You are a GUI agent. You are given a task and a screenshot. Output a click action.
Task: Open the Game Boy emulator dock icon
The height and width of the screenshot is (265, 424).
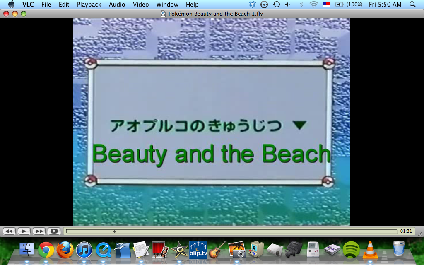(x=313, y=250)
